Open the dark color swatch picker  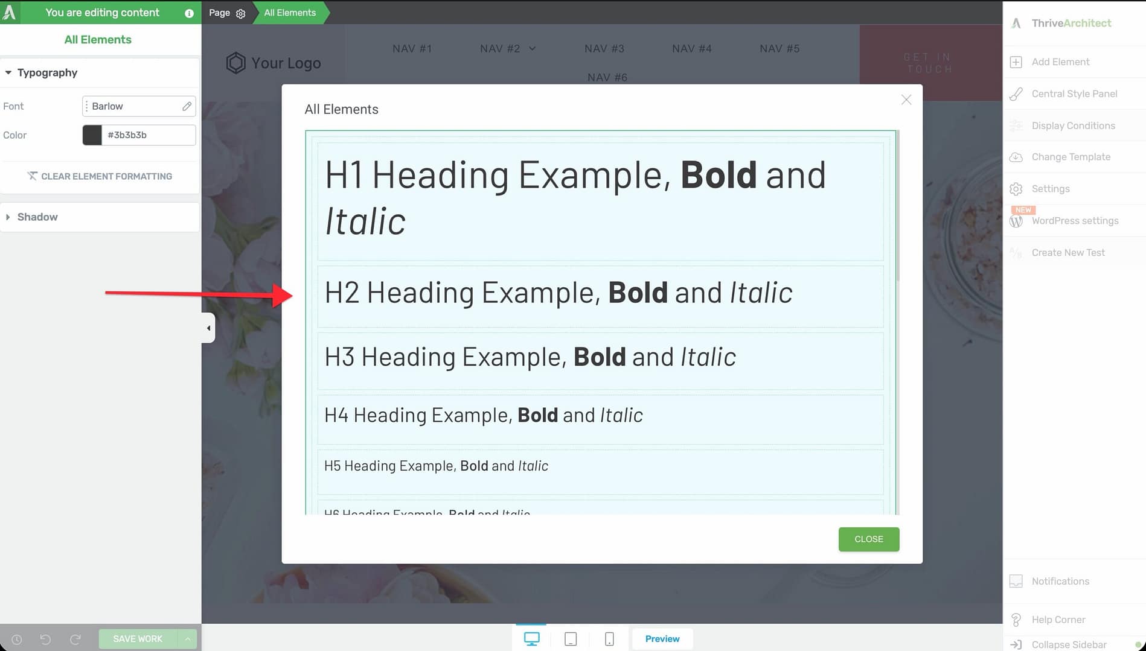(92, 135)
